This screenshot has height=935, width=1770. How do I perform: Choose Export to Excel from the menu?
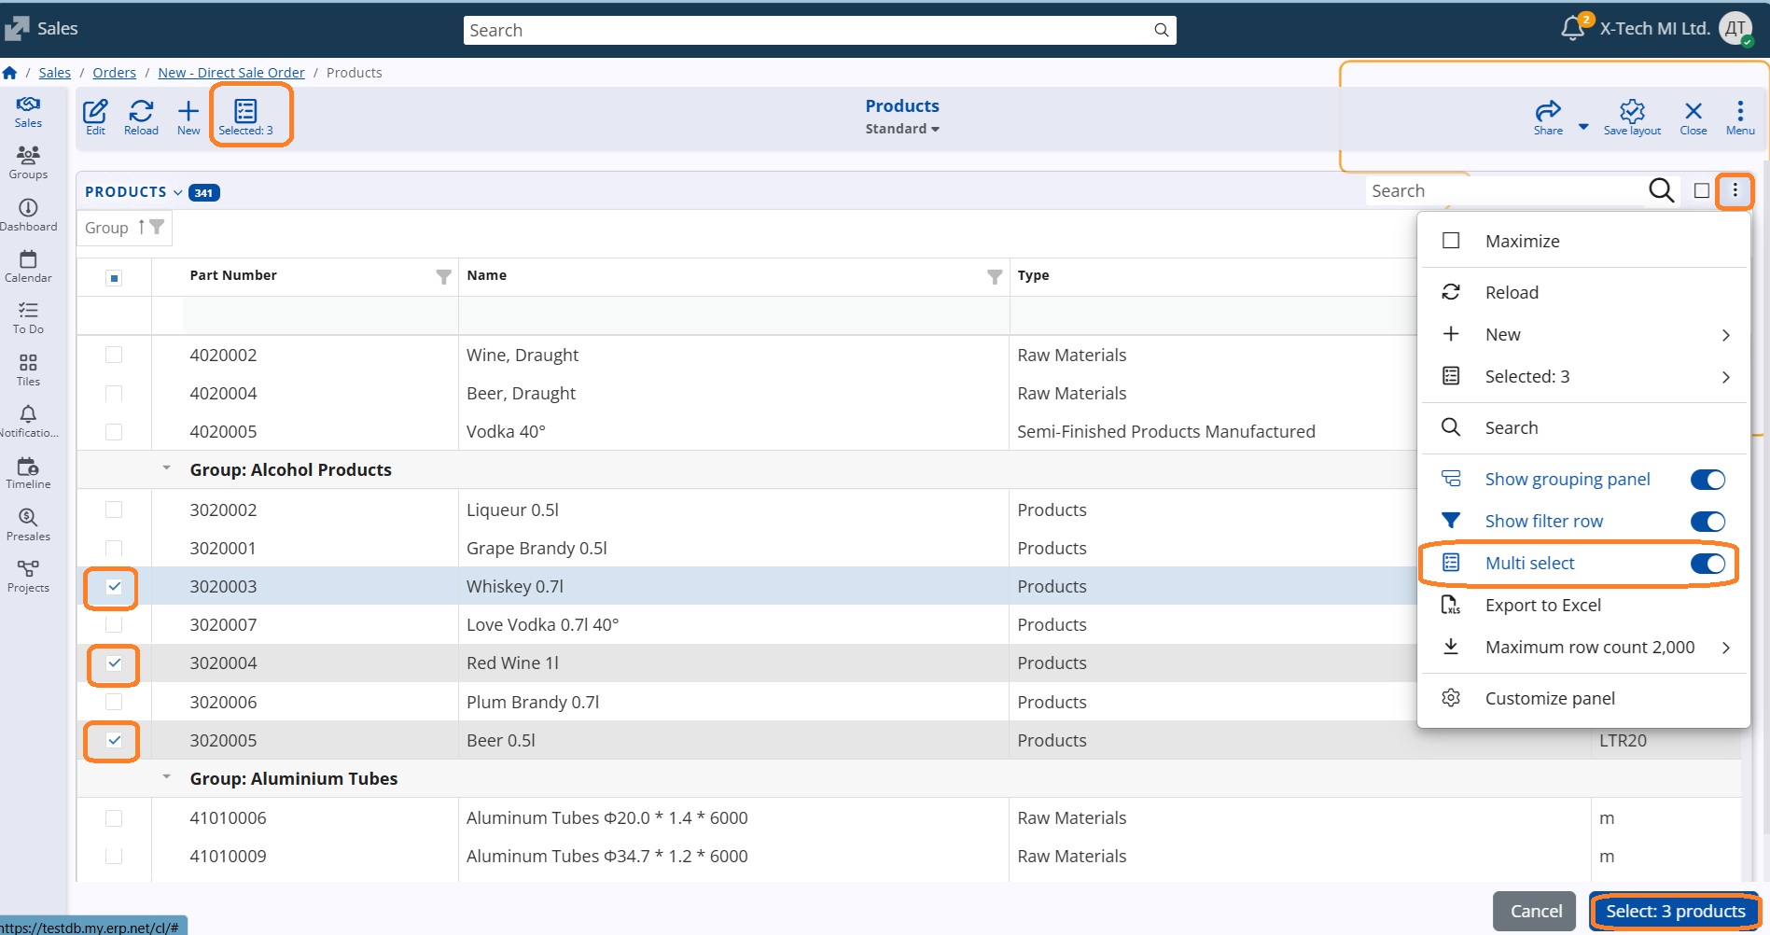coord(1542,606)
